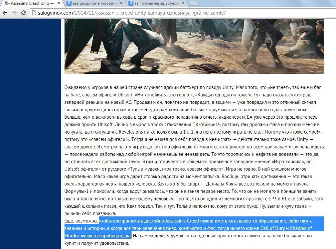Screen dimensions: 336x249
Task: Close the Assassin's Creed: Unity tab
Action: tap(59, 3)
